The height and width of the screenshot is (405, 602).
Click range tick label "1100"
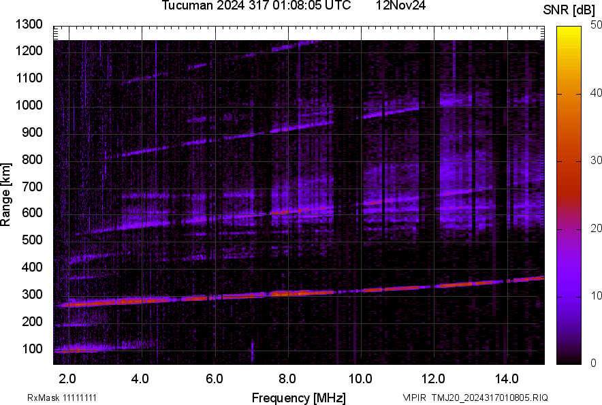pos(29,78)
